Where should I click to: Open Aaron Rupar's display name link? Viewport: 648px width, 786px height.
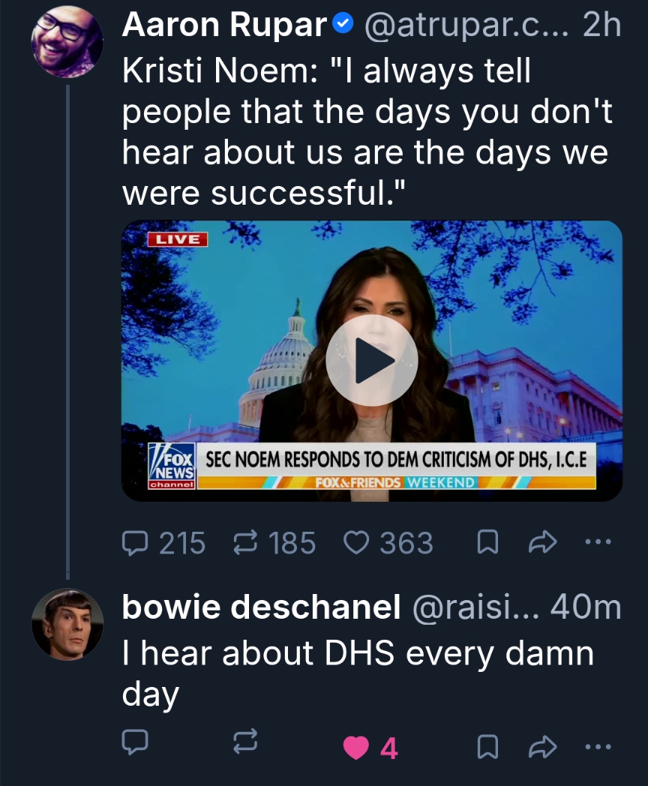[x=225, y=27]
